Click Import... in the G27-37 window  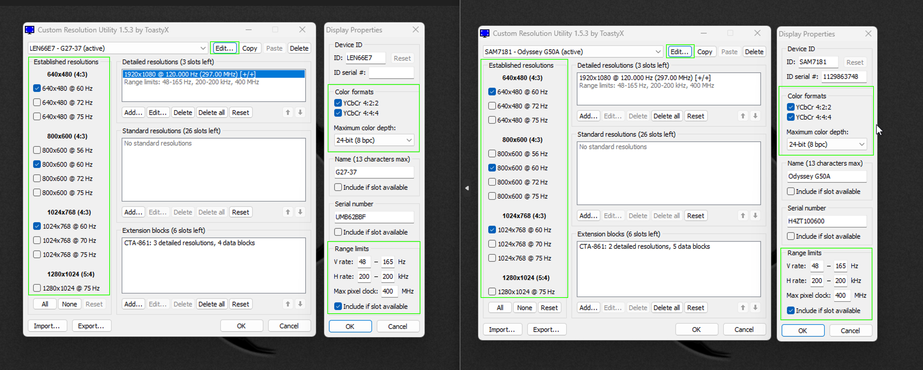(x=47, y=326)
